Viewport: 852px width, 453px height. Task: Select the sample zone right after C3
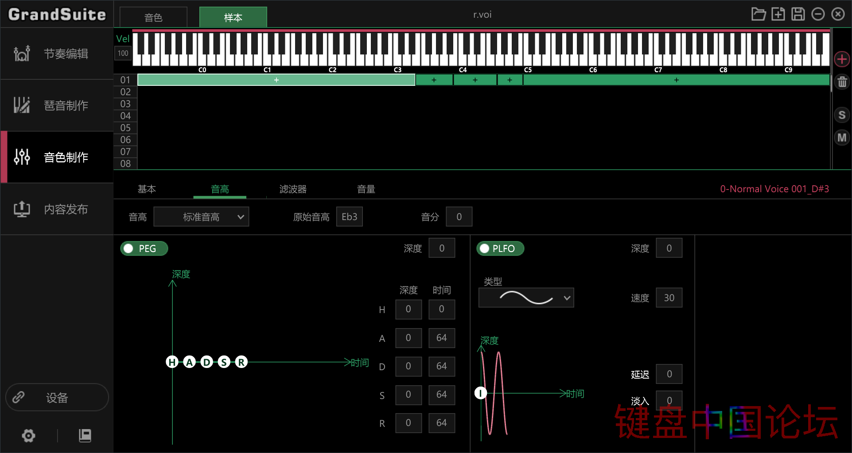(x=434, y=80)
